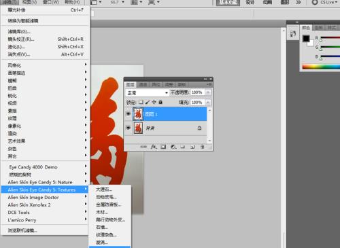Show more workspaces with the >> chevron

(299, 2)
